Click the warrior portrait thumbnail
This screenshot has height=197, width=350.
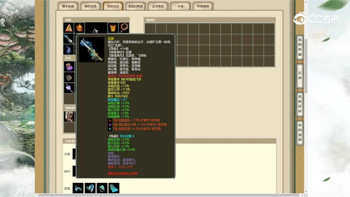(x=69, y=117)
